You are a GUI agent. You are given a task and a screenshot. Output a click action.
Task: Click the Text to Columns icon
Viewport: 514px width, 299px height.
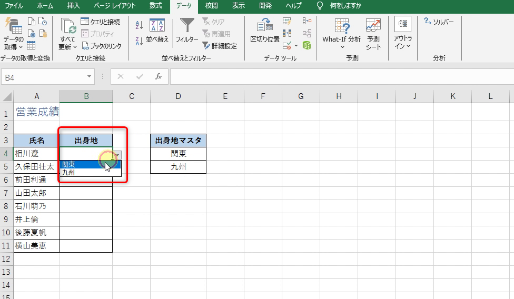(x=265, y=31)
